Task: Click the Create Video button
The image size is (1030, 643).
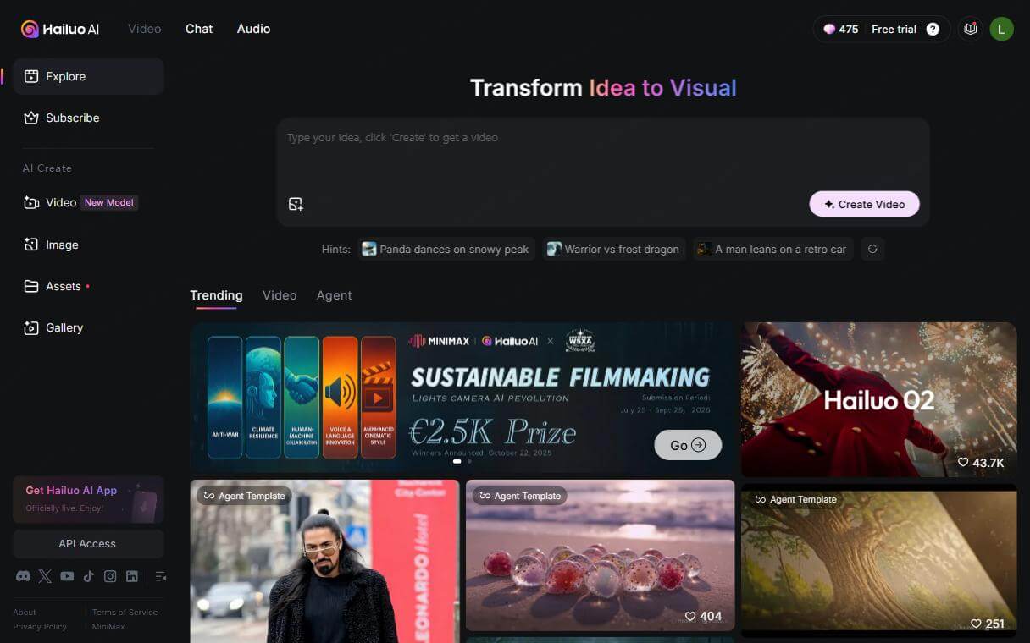Action: (x=864, y=204)
